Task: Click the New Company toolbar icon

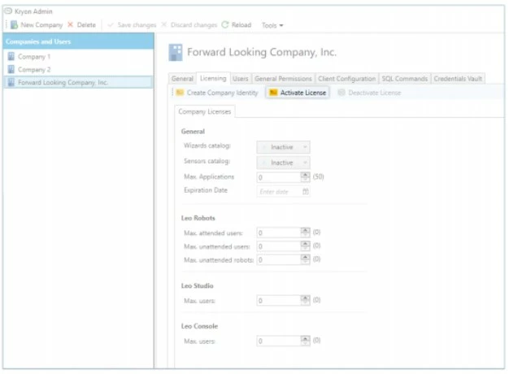Action: pyautogui.click(x=14, y=24)
